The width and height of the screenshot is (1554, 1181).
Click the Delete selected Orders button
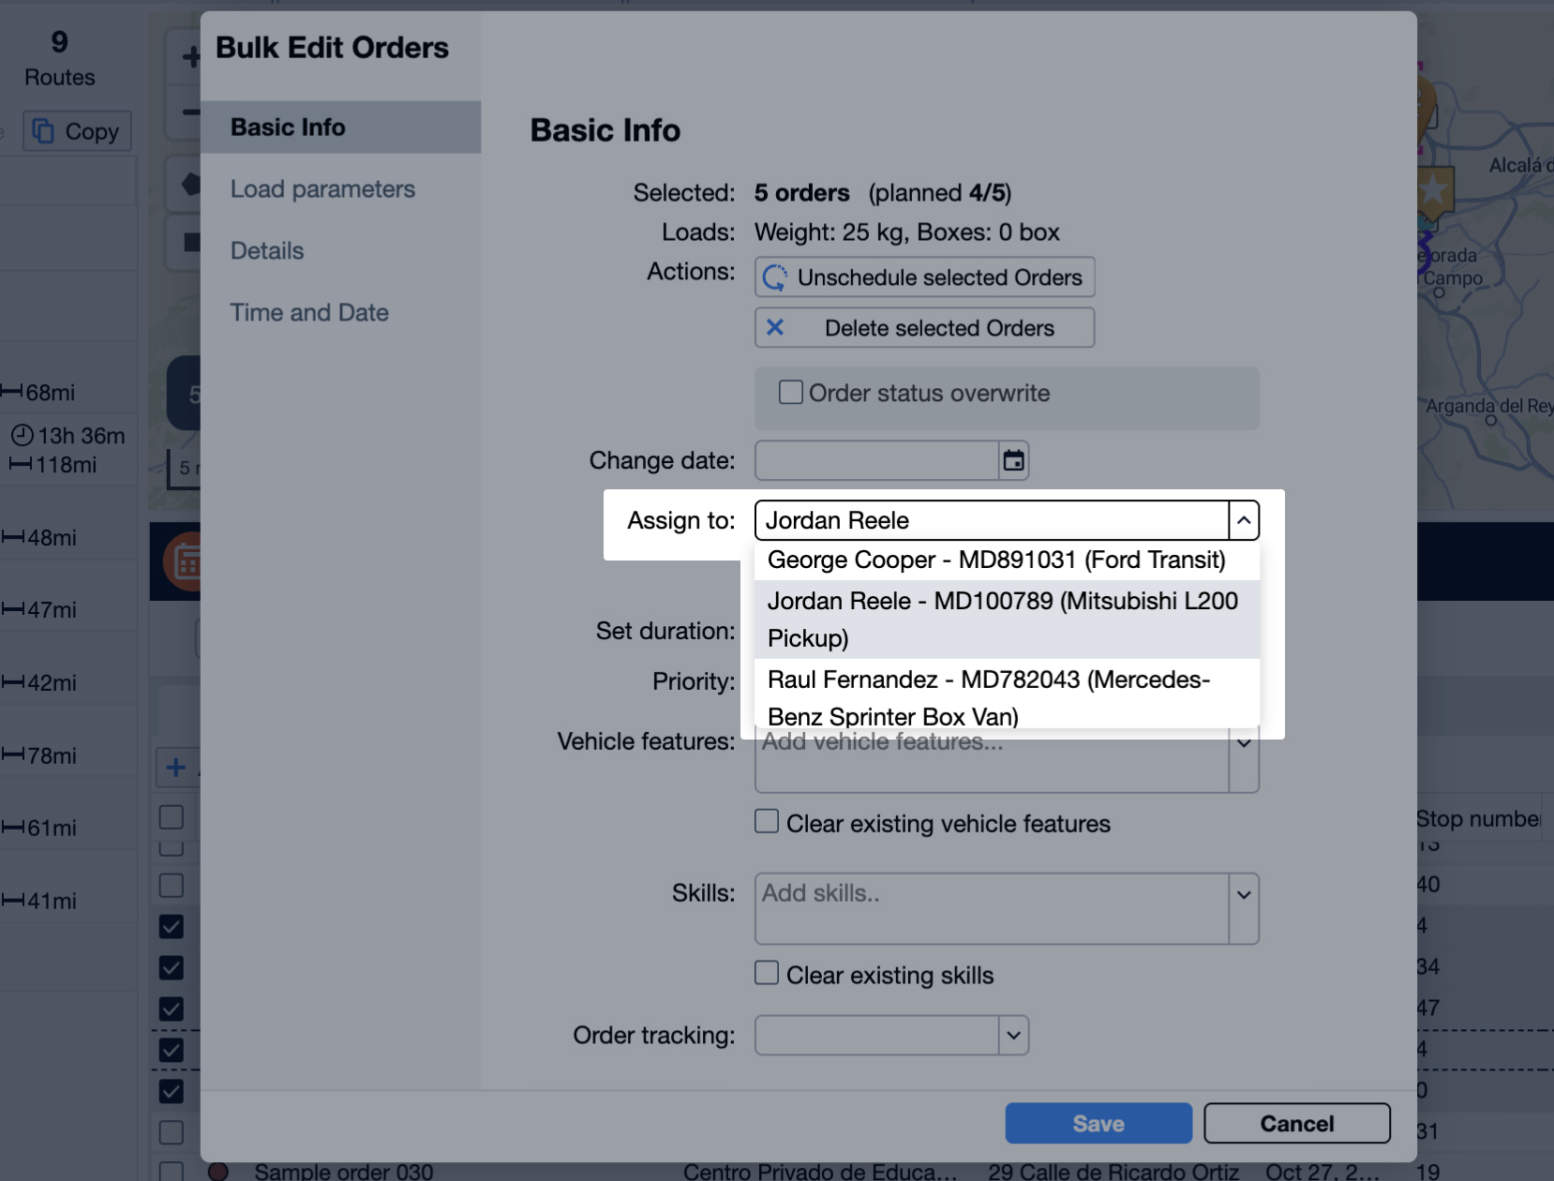tap(924, 327)
